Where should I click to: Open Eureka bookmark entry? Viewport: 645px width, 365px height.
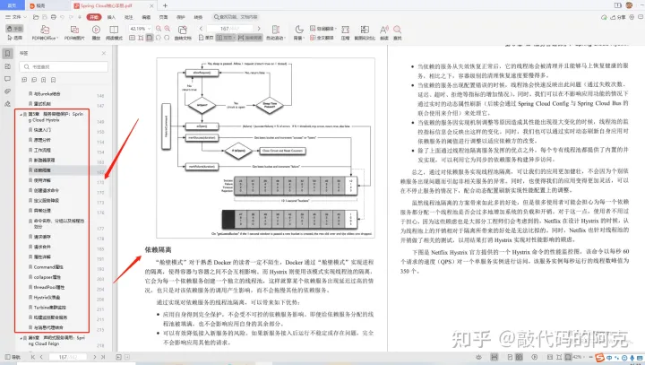click(47, 94)
